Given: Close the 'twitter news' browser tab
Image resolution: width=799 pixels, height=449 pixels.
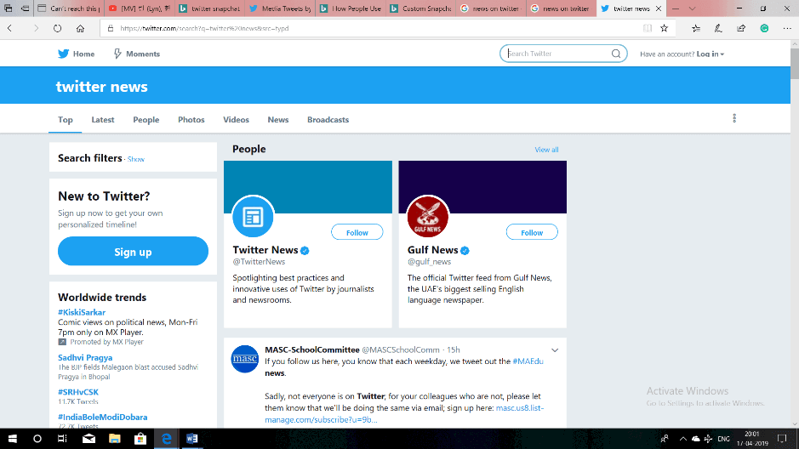Looking at the screenshot, I should pyautogui.click(x=659, y=9).
